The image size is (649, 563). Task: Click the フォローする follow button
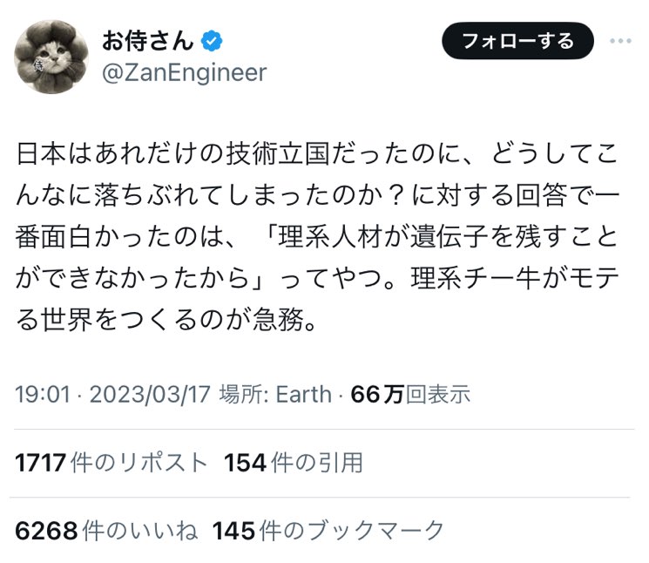517,41
